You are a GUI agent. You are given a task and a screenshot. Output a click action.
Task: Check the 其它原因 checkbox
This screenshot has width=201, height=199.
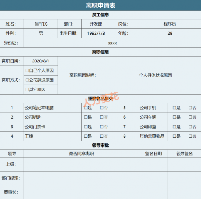[x=27, y=89]
